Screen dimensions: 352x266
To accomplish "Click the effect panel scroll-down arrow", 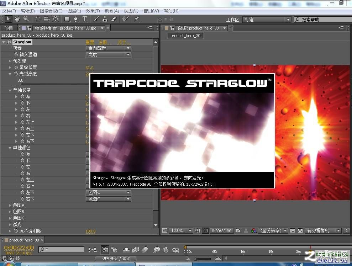I will pyautogui.click(x=156, y=225).
